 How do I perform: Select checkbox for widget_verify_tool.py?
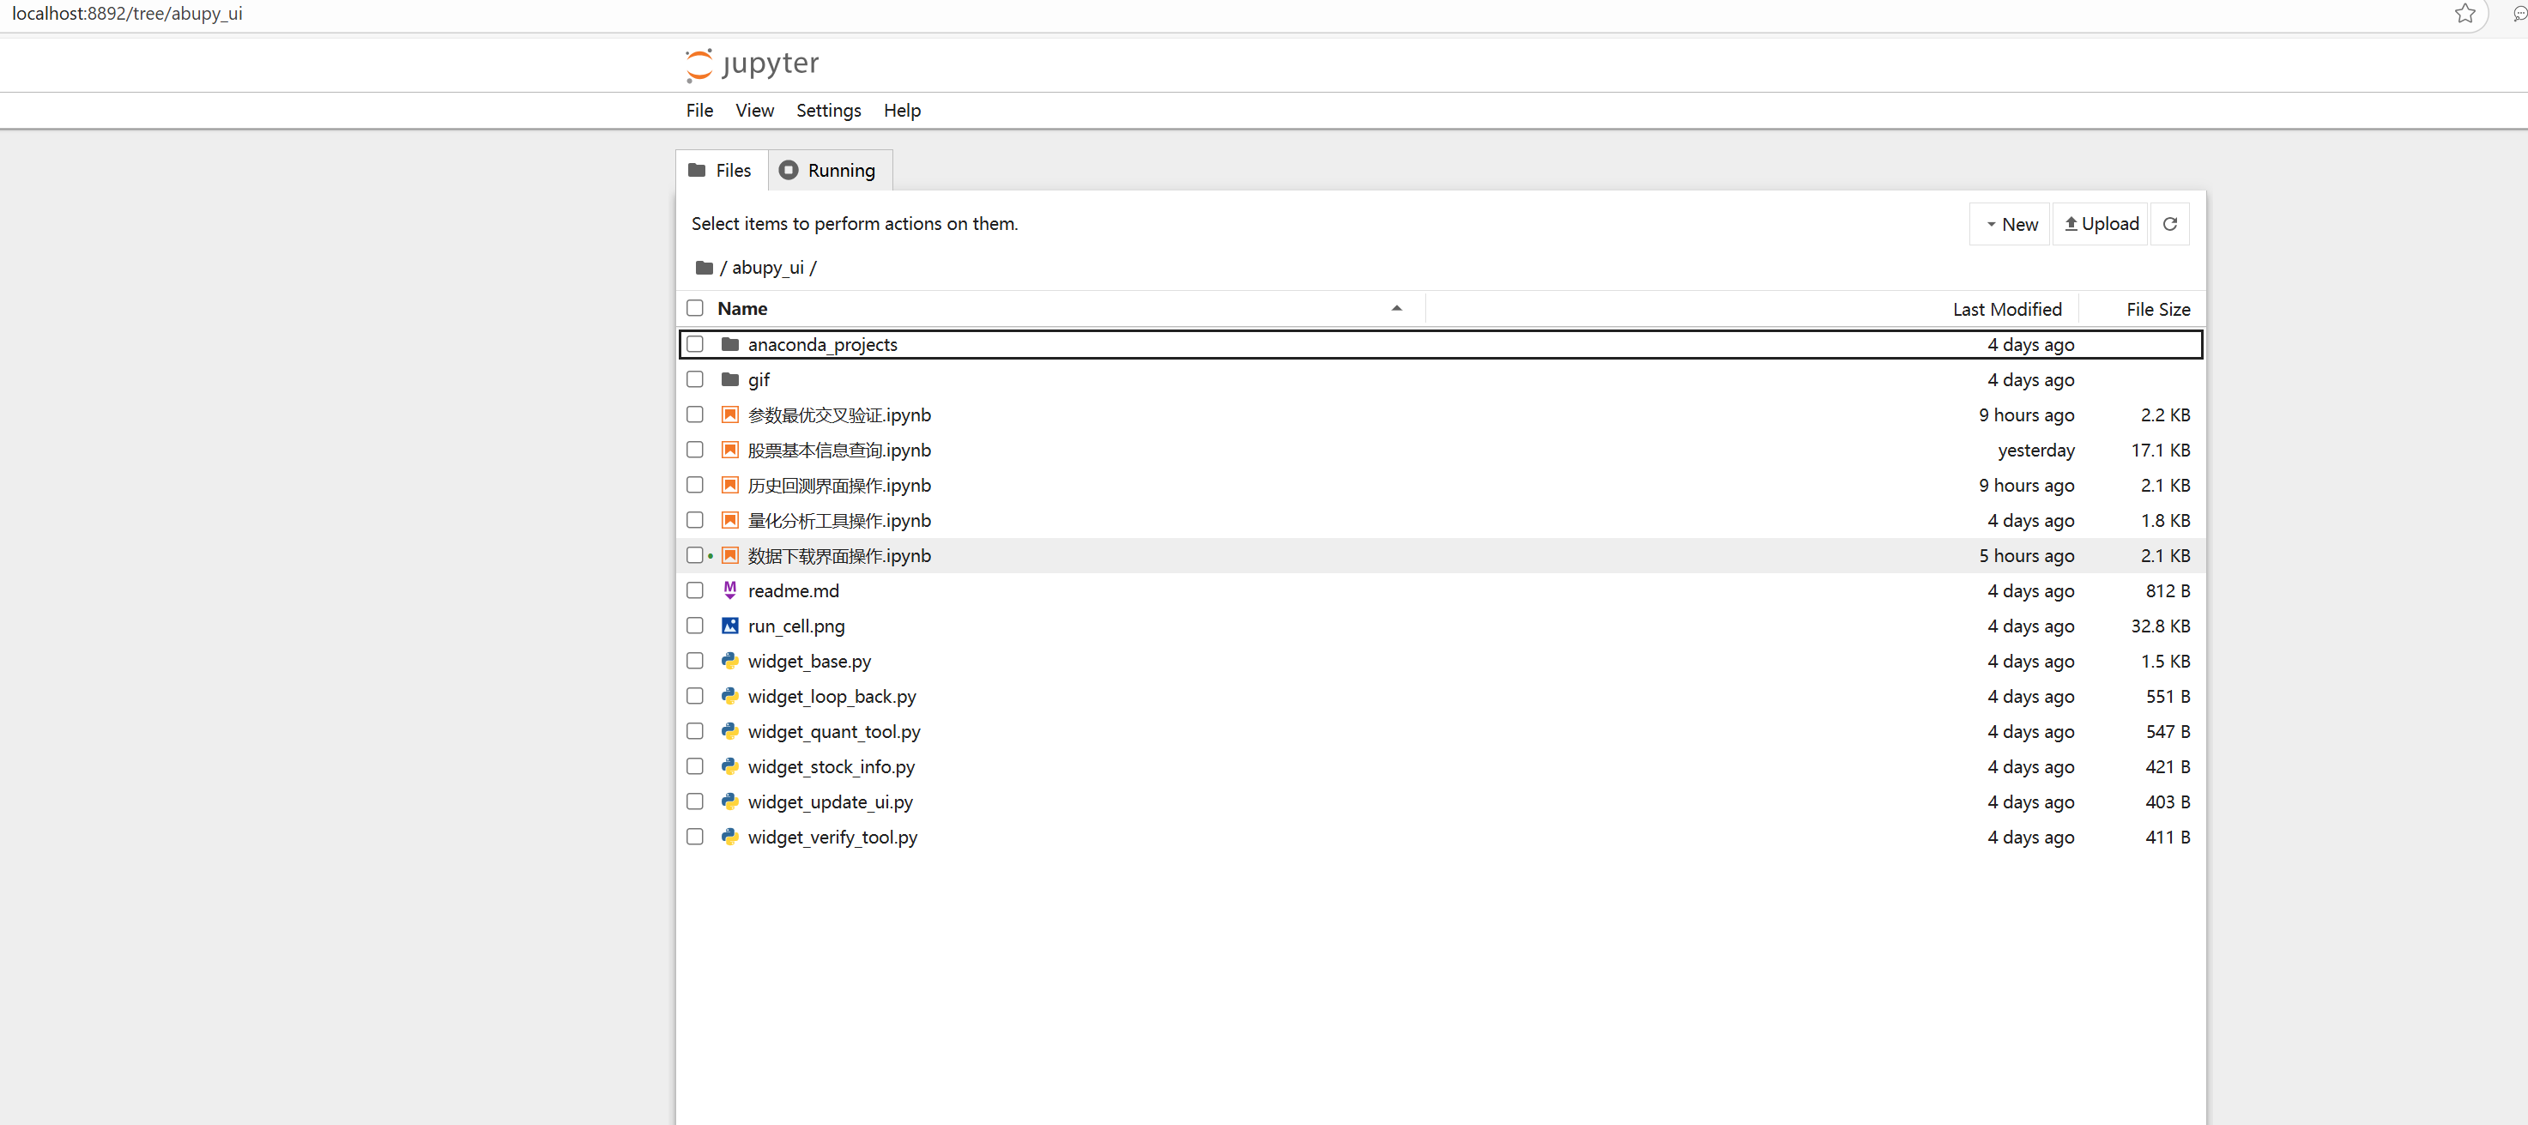[695, 838]
